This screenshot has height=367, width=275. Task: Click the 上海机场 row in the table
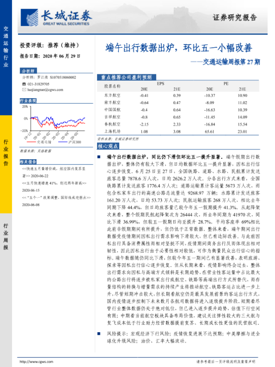174,131
